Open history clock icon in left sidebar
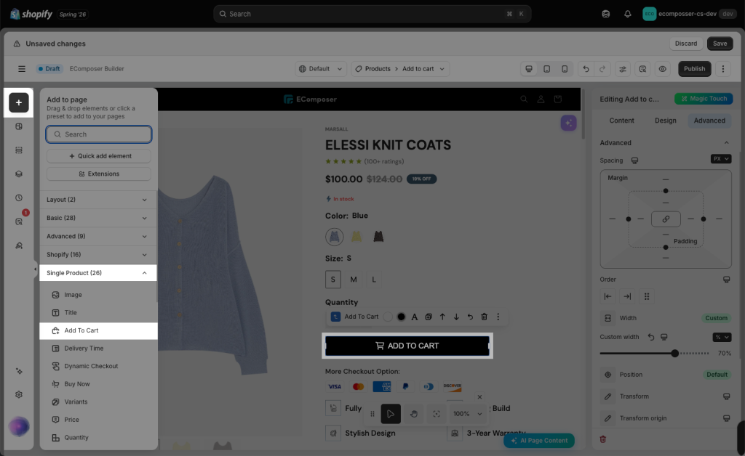 pyautogui.click(x=19, y=198)
